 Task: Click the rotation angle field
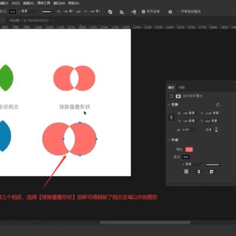click(188, 130)
